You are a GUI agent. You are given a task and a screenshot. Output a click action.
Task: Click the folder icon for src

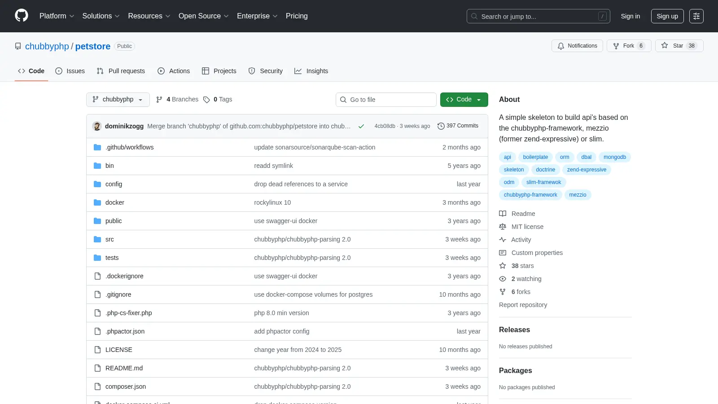(97, 239)
